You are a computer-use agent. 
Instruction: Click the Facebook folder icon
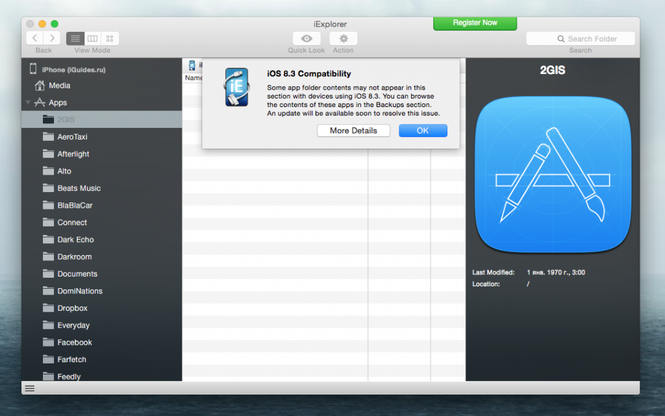pyautogui.click(x=48, y=342)
